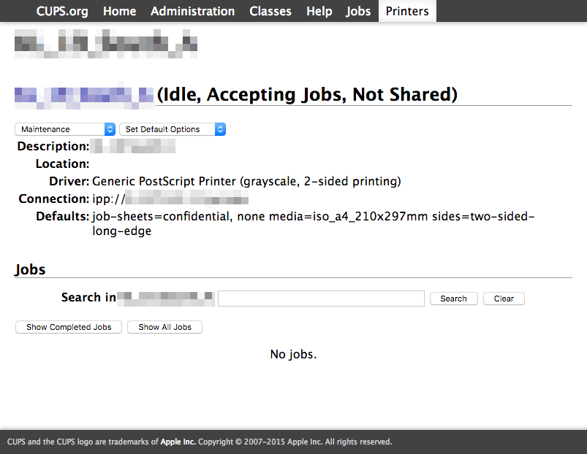
Task: Click the Search button
Action: click(454, 299)
